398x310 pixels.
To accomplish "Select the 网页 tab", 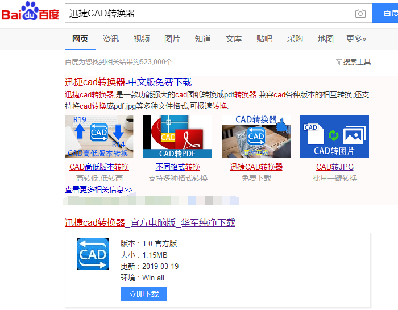I will pyautogui.click(x=80, y=39).
